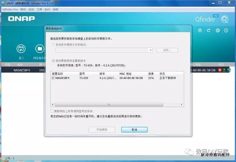Click the 装置名称 column header

click(57, 74)
